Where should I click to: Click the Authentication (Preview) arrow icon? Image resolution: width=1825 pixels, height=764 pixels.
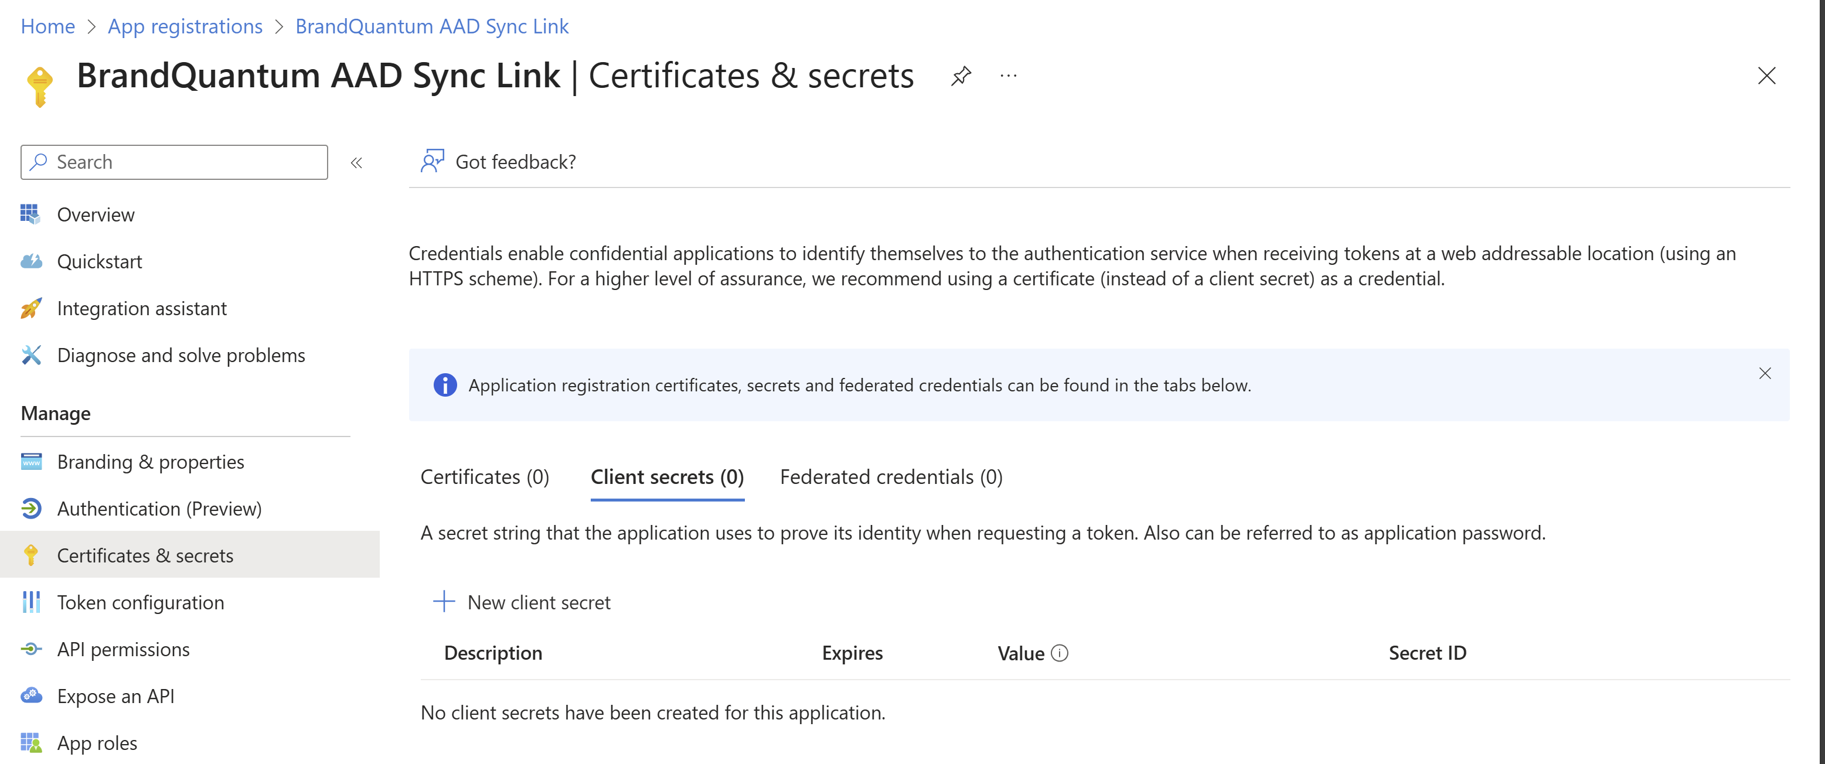[x=30, y=509]
